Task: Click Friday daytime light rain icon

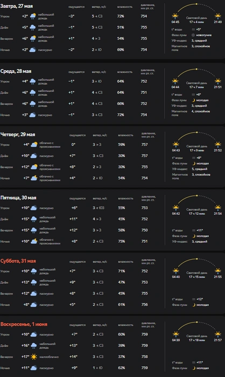Action: pos(34,219)
